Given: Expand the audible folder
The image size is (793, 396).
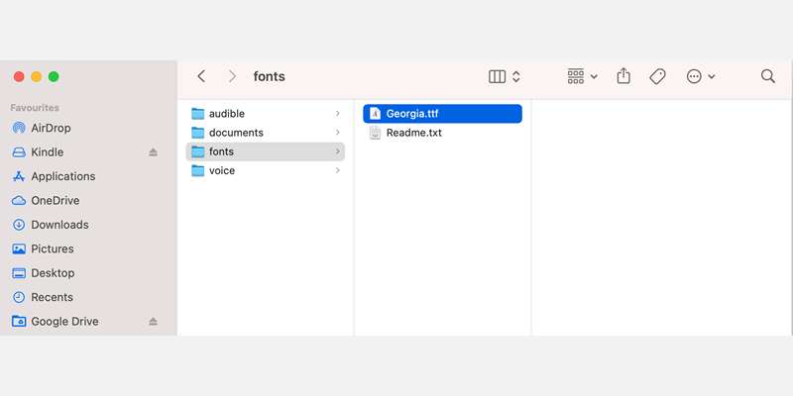Looking at the screenshot, I should coord(338,114).
